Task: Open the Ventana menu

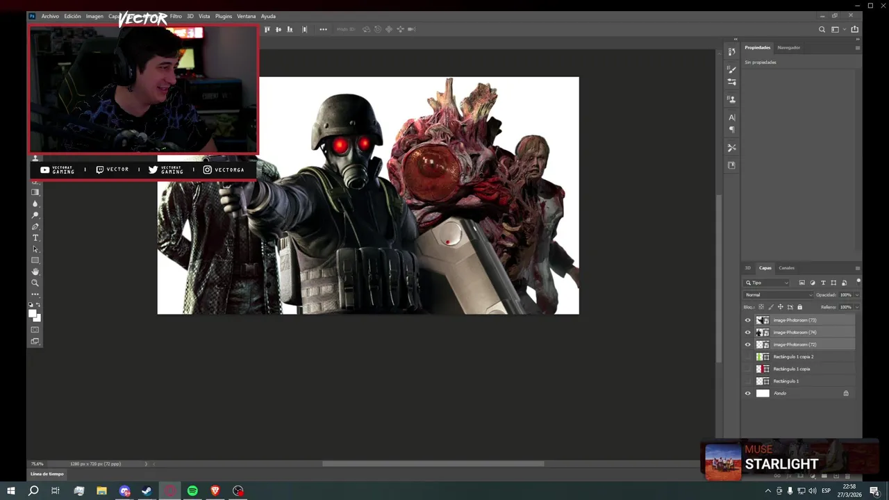Action: pos(246,16)
